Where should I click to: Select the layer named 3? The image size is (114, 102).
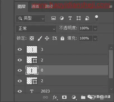coord(42,49)
